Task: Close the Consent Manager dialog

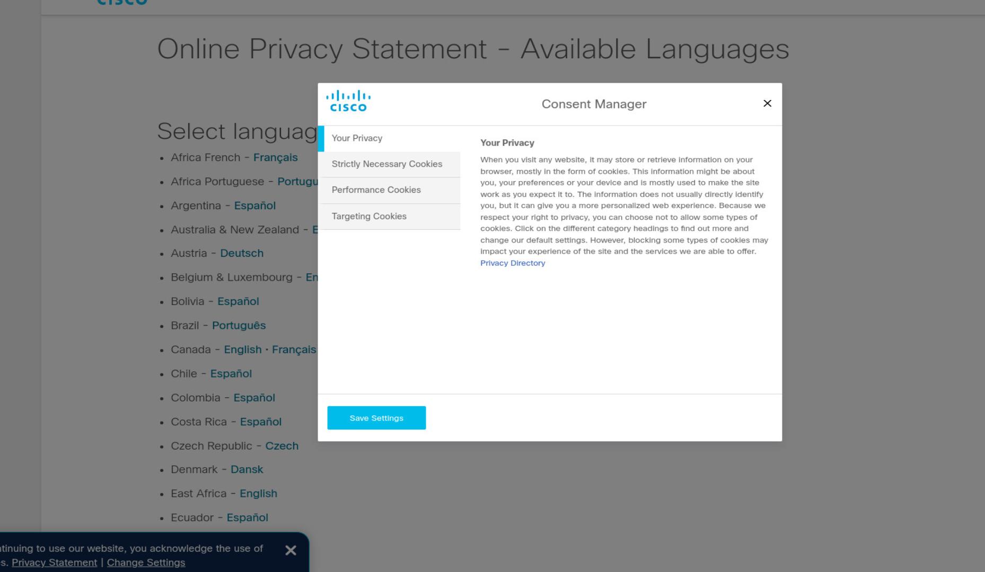Action: [x=767, y=103]
